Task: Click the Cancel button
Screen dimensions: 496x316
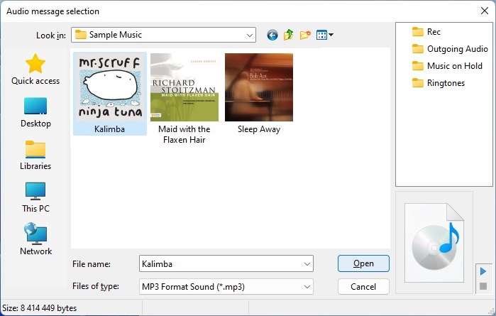Action: coord(363,287)
